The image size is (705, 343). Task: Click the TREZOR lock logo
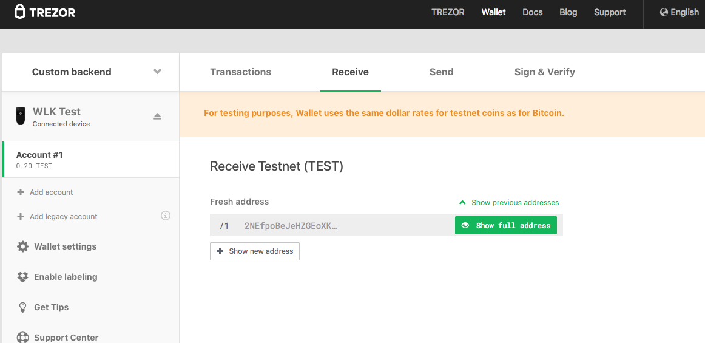click(x=20, y=12)
